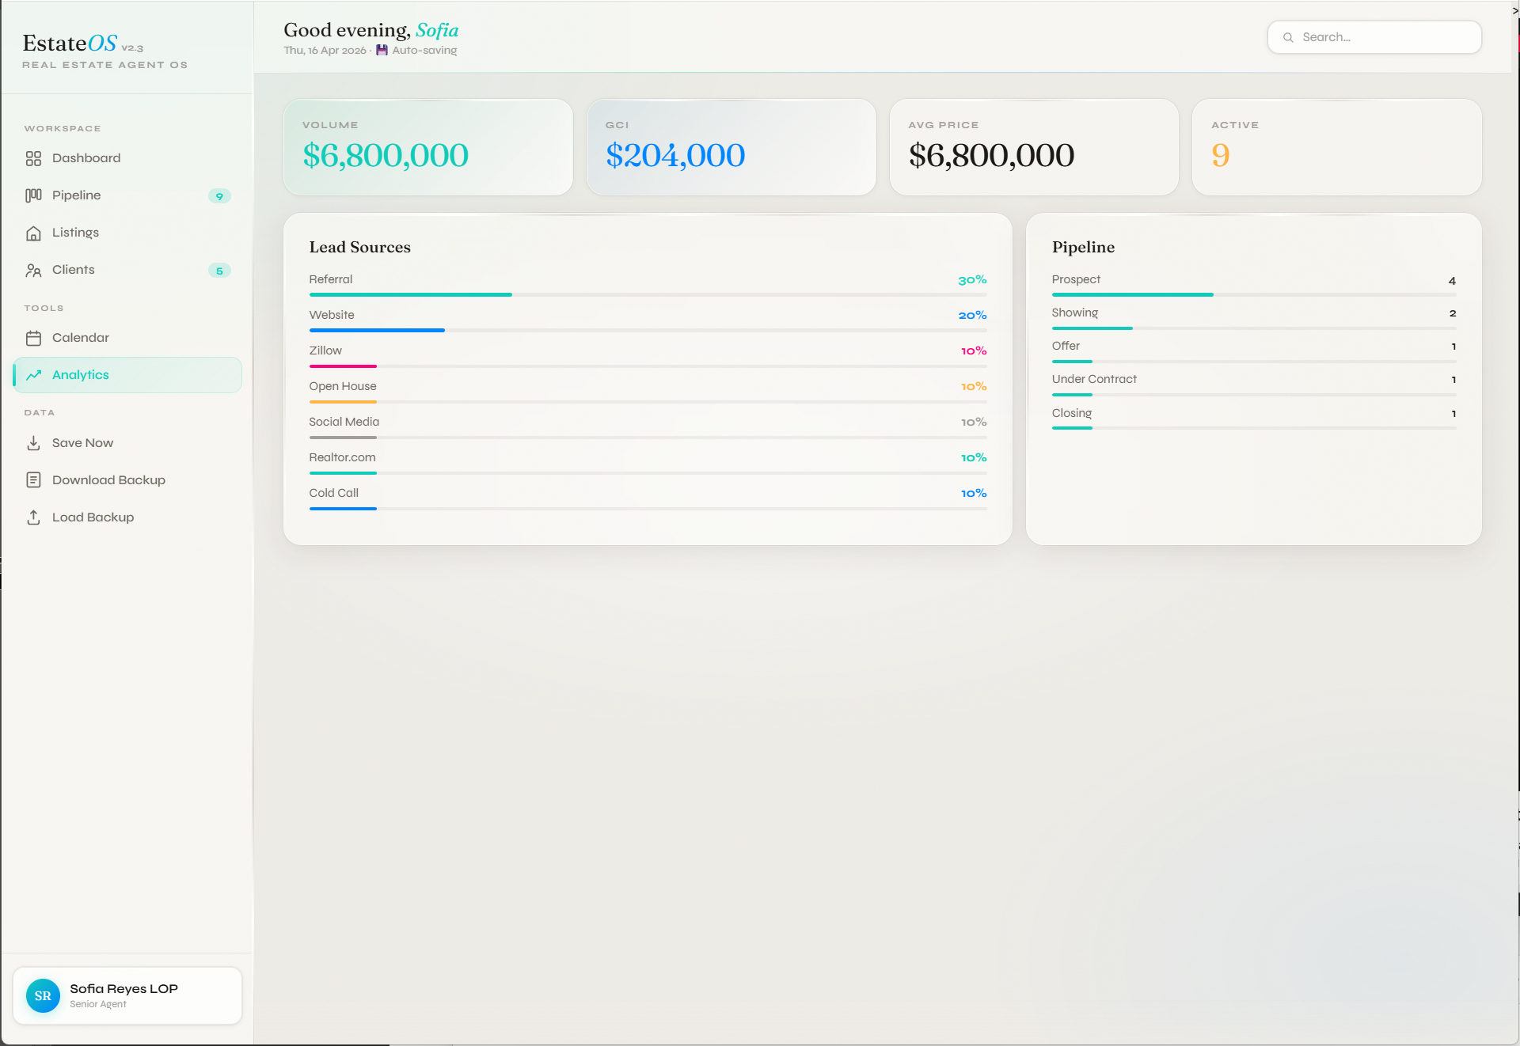Click the Good evening, Sofia greeting
1520x1046 pixels.
tap(371, 30)
